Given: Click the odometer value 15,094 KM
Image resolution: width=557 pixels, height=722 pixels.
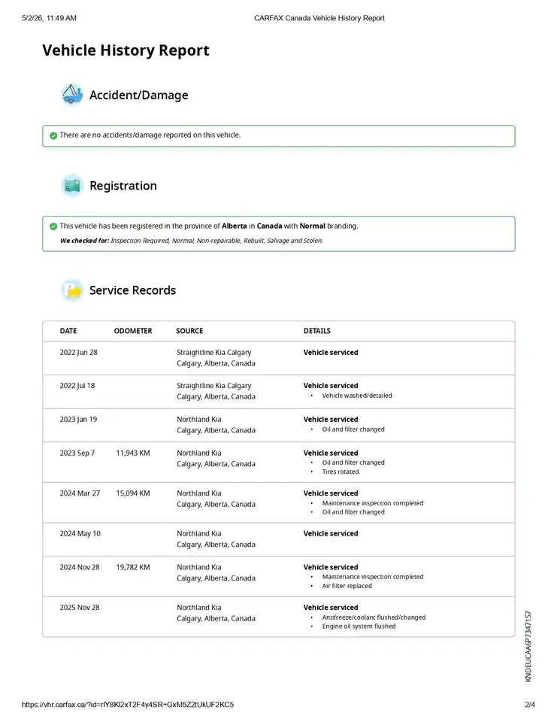Looking at the screenshot, I should [133, 493].
